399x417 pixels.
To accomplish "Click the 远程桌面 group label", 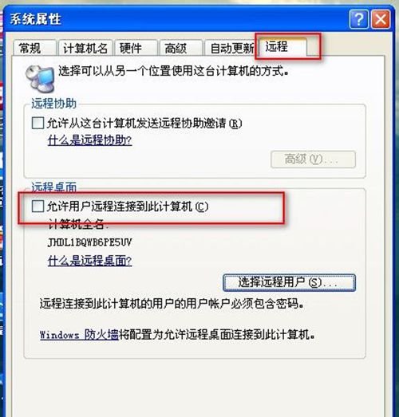I will click(x=54, y=187).
